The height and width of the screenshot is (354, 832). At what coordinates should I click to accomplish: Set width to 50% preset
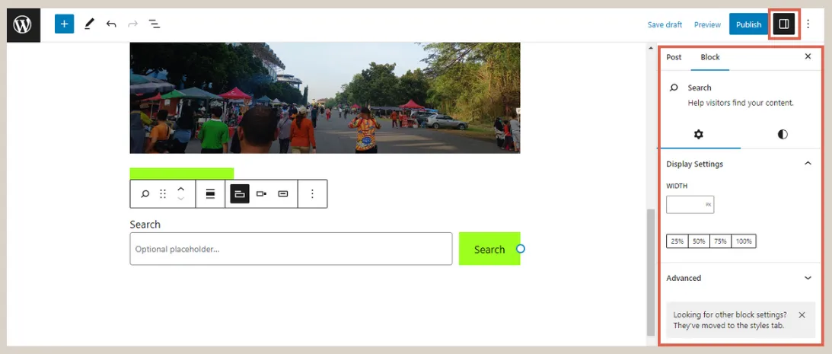pyautogui.click(x=699, y=241)
